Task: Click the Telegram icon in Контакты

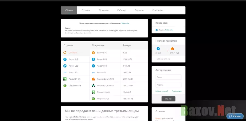Action: (156, 30)
